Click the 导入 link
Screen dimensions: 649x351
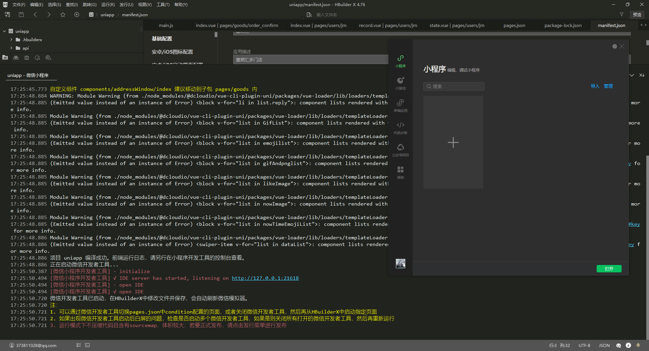(x=595, y=86)
